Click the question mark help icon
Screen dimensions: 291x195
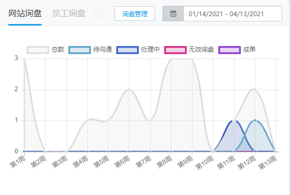pos(98,14)
